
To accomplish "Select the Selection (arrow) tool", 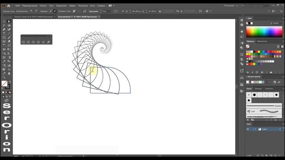I will pos(4,21).
